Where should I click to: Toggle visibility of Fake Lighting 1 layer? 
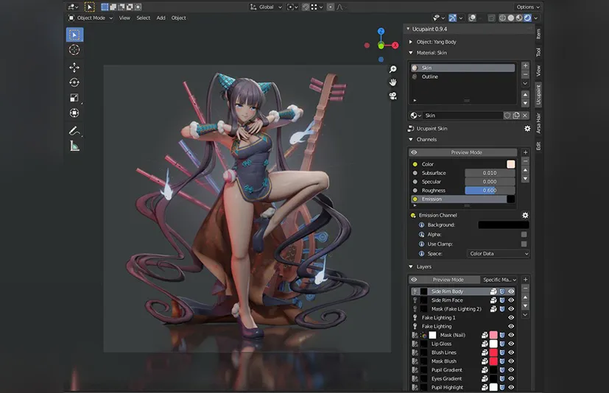511,317
